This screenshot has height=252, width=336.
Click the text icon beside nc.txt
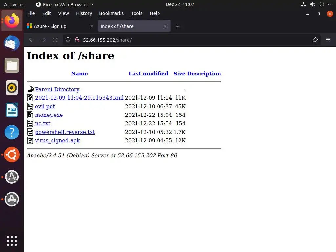click(30, 123)
